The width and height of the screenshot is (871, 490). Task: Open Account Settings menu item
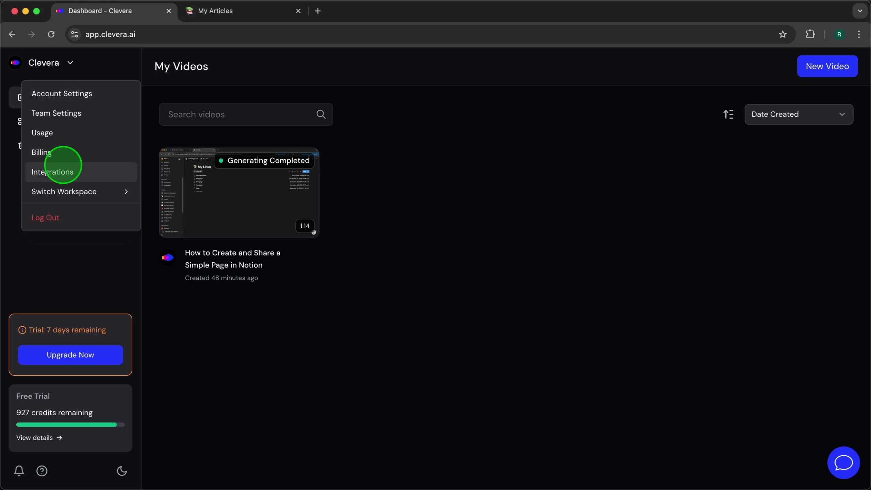point(62,94)
